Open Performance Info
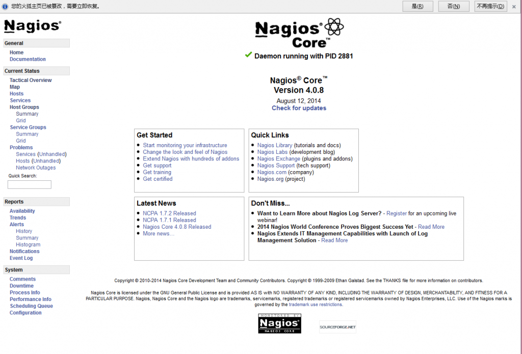Screen dimensions: 522x354 pos(31,299)
